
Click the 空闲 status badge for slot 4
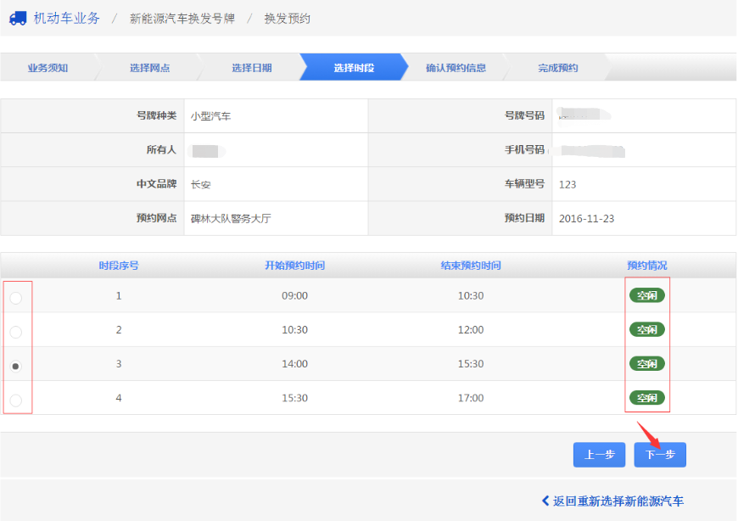(x=646, y=397)
